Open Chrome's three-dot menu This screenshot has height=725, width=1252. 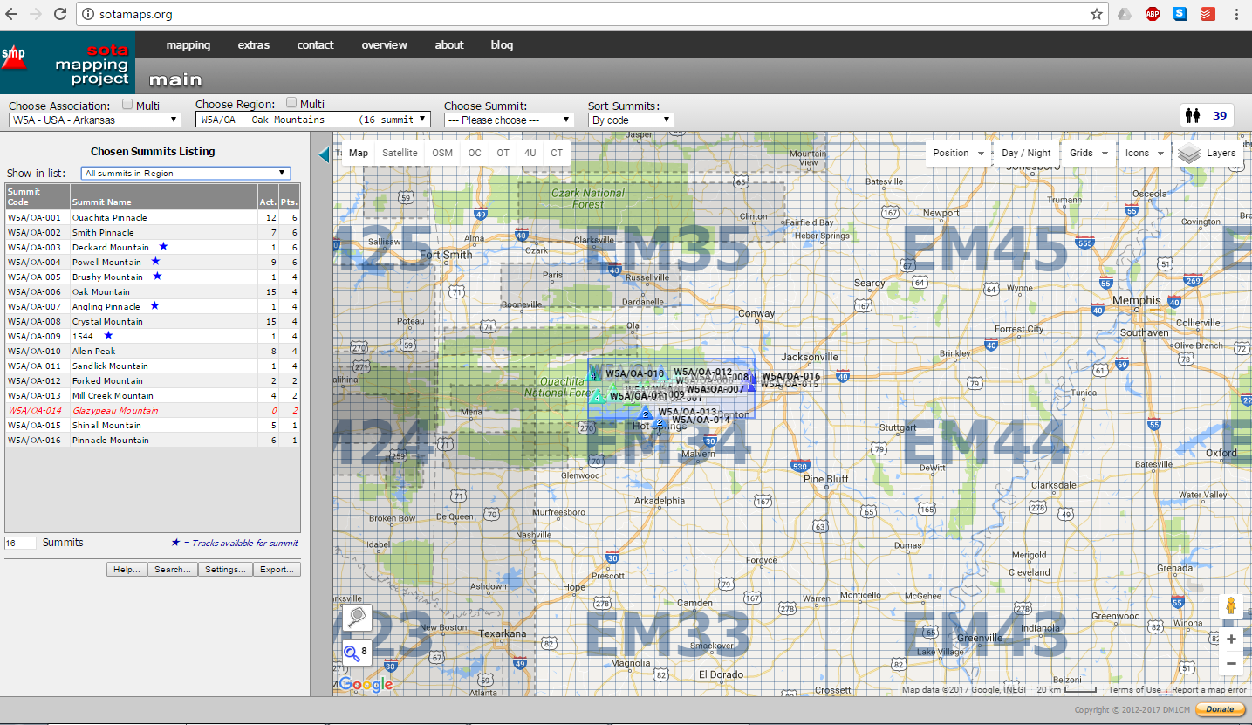(x=1235, y=14)
